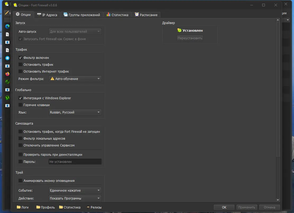Switch to the Статистика tab with the chart icon
This screenshot has width=294, height=213.
coord(117,15)
